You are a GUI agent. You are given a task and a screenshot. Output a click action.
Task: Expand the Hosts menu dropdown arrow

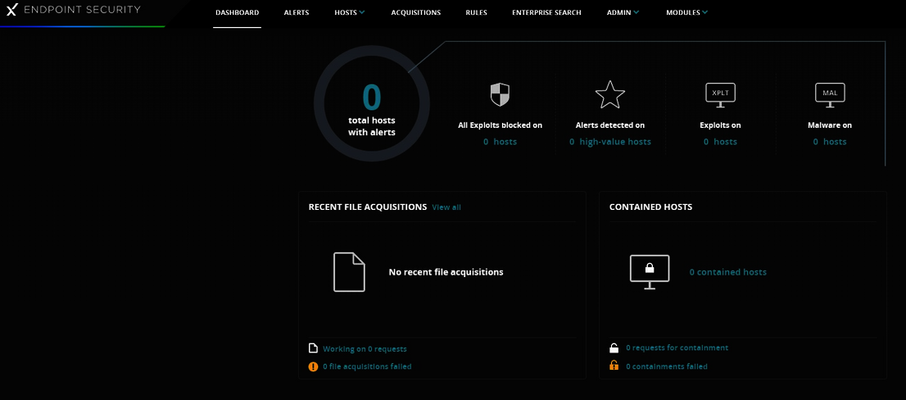362,13
